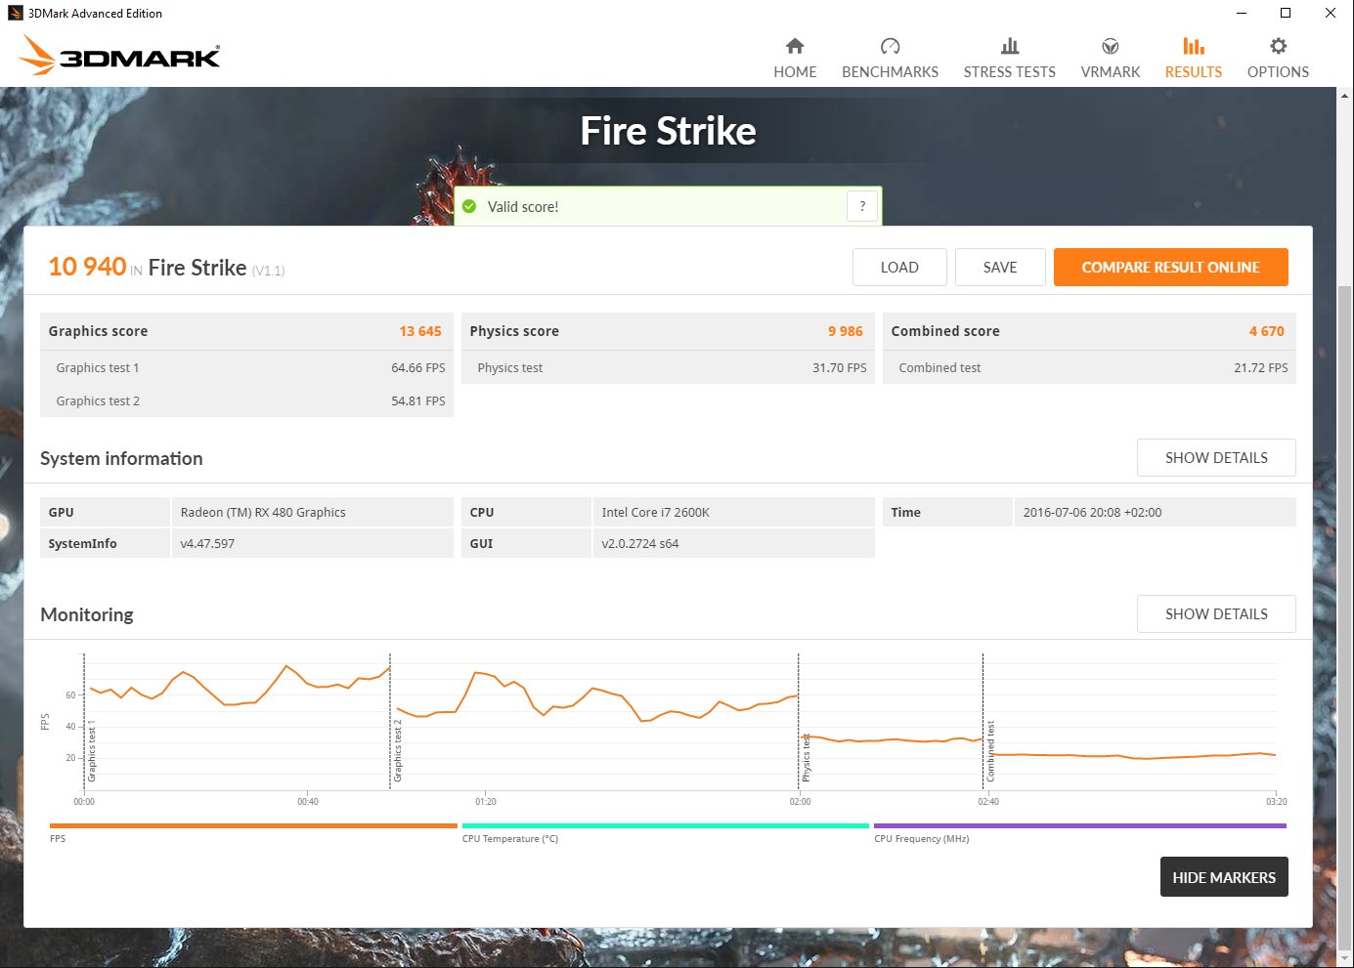Open VRMark via the headset icon

point(1111,46)
